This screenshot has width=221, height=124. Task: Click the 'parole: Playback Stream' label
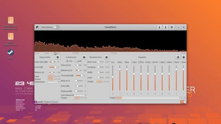(x=48, y=102)
